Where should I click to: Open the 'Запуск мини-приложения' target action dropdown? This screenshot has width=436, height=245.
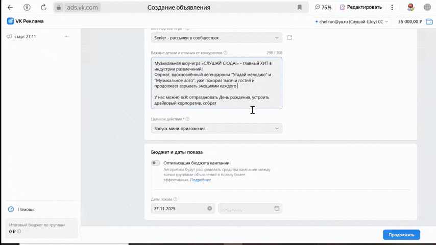click(216, 129)
